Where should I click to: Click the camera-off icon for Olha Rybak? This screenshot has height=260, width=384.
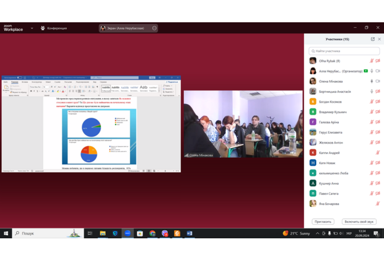[x=378, y=61]
